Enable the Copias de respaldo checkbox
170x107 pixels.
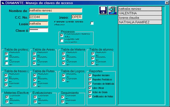[62, 40]
